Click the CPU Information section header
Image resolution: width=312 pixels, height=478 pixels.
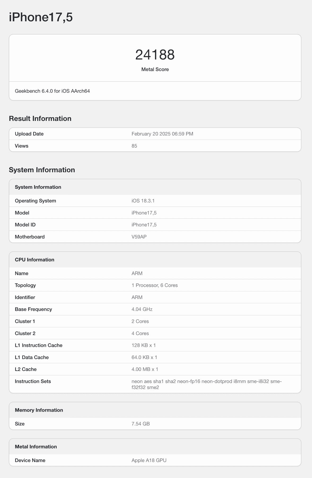(34, 260)
